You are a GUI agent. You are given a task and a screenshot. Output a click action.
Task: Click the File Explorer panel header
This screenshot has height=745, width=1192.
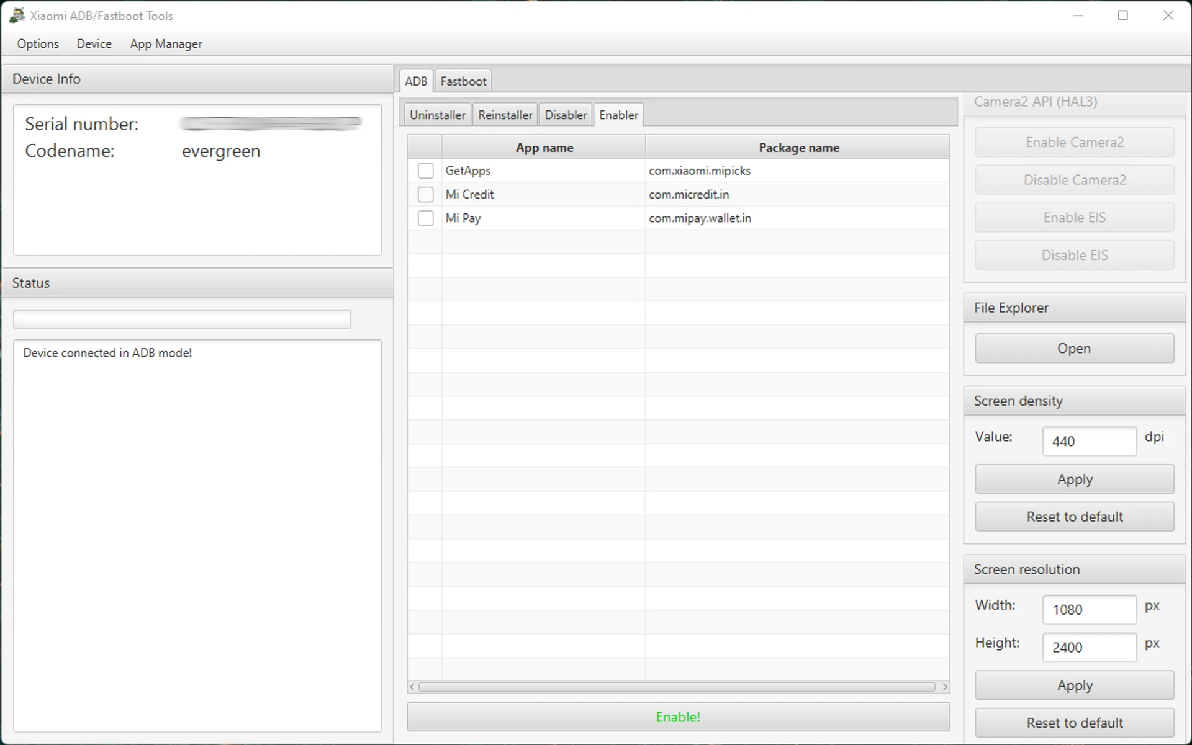click(1074, 308)
